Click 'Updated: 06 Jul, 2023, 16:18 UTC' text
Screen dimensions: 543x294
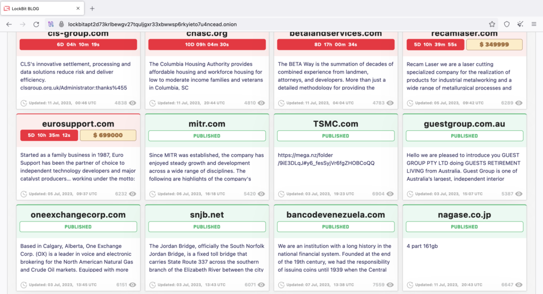pos(191,194)
